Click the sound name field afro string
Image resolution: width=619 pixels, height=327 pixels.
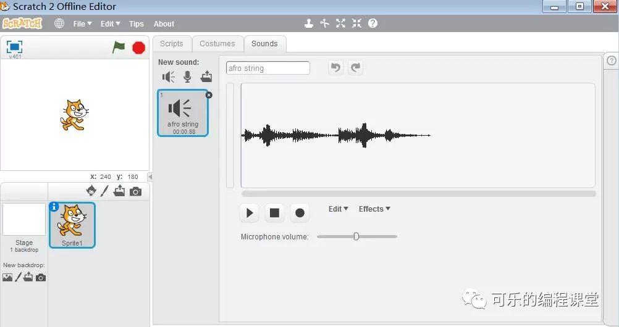[268, 68]
